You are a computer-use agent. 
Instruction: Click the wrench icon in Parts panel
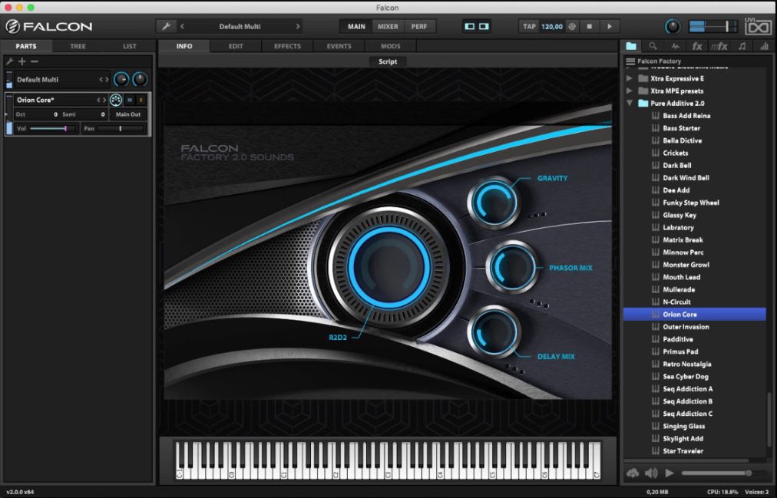(x=9, y=61)
